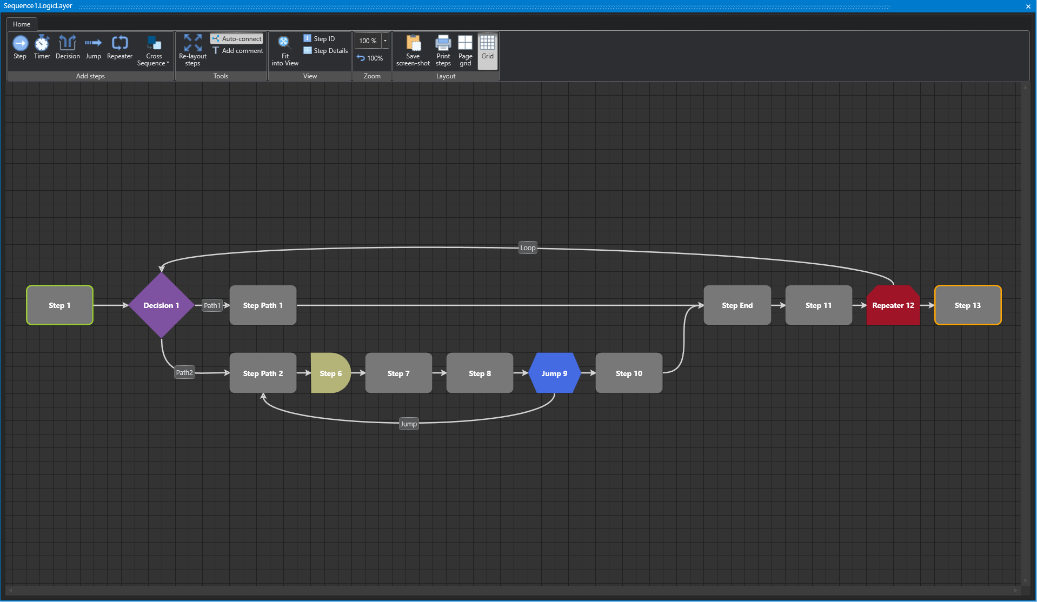The image size is (1037, 602).
Task: Add a new Step from the ribbon
Action: 20,48
